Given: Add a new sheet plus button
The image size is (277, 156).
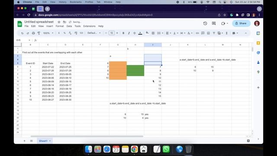Looking at the screenshot, I should click(24, 141).
